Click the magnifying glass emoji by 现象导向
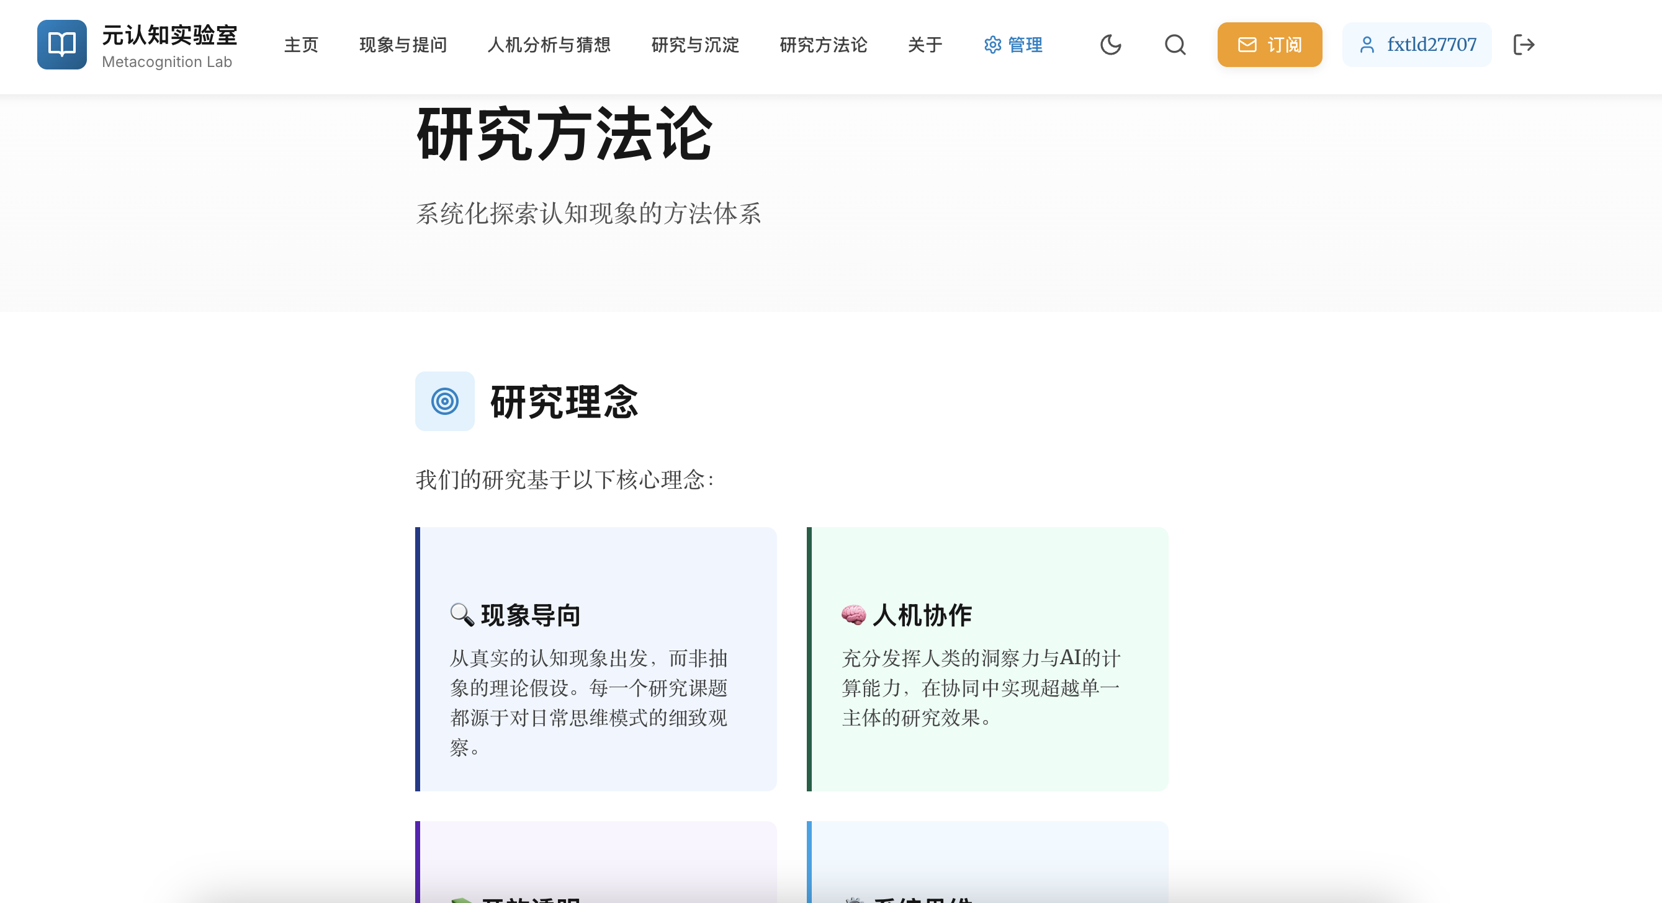The height and width of the screenshot is (903, 1662). point(462,614)
